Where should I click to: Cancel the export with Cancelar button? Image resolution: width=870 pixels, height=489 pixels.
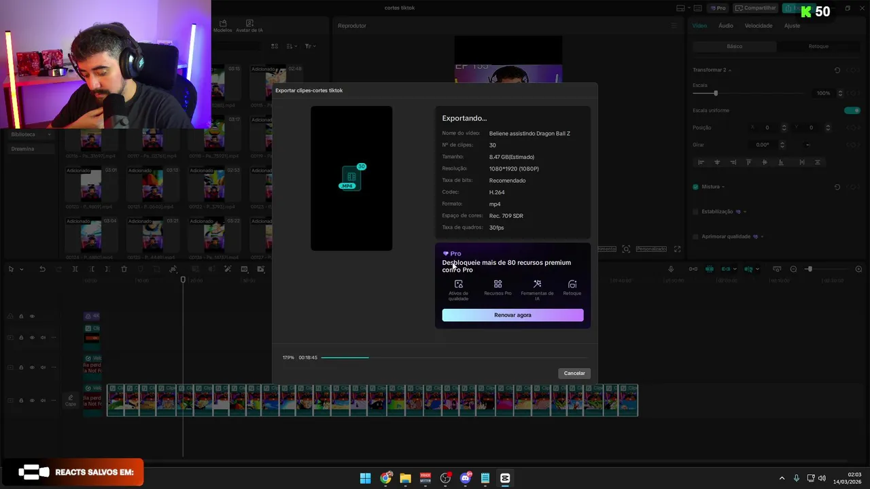(574, 373)
